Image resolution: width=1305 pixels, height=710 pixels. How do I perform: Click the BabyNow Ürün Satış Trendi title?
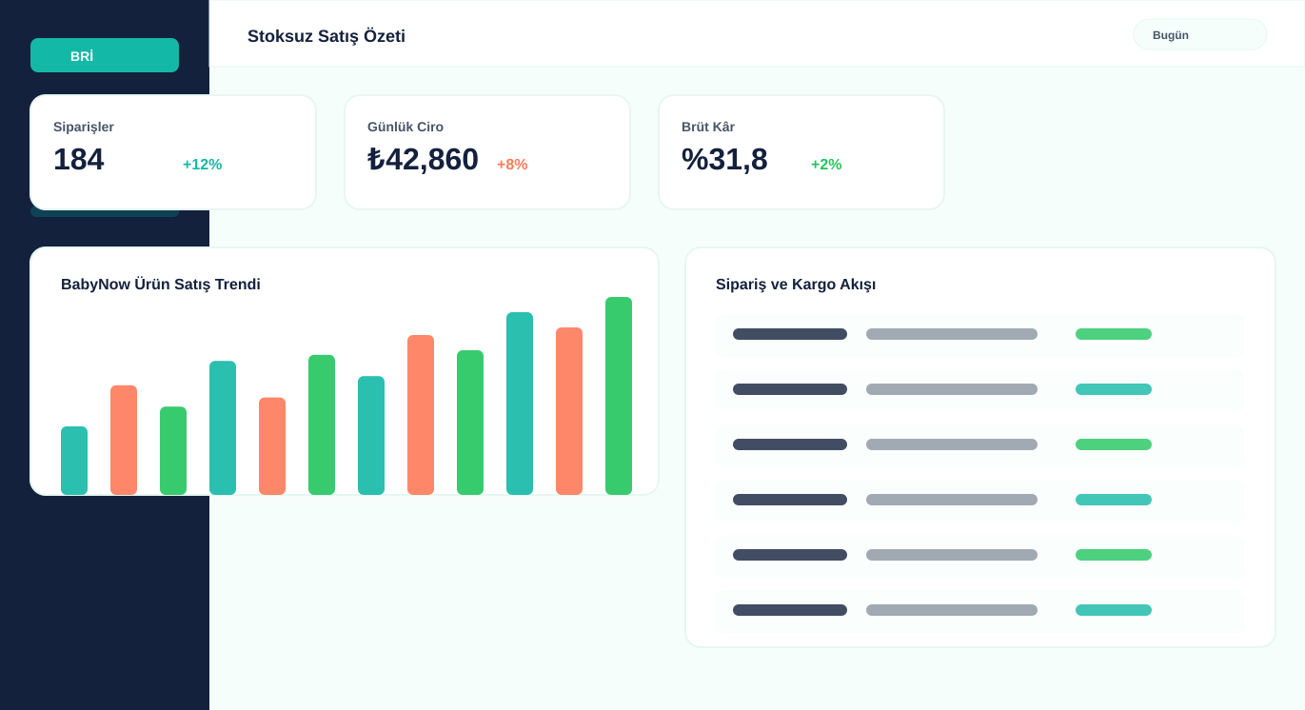pyautogui.click(x=161, y=284)
